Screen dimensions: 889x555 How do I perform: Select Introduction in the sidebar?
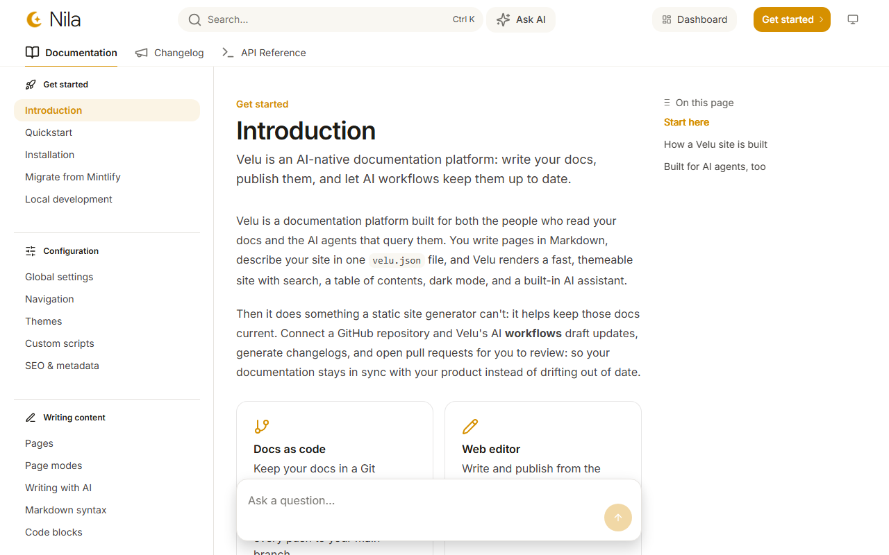107,110
